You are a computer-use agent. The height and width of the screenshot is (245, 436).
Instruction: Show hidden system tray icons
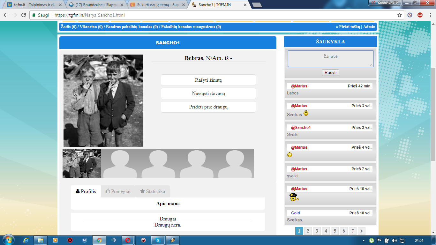[364, 241]
